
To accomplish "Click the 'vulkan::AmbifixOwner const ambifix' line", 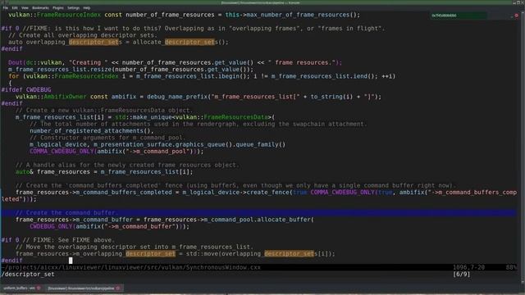I will tap(199, 97).
